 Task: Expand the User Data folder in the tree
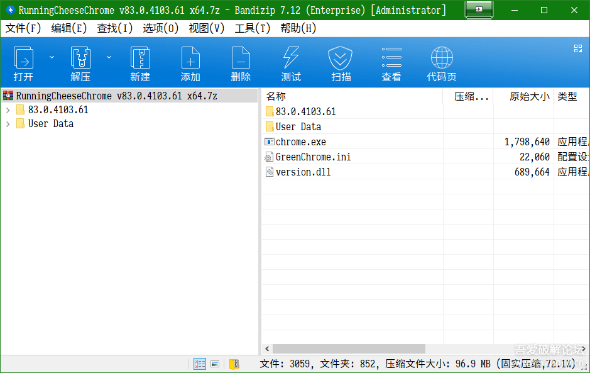[x=8, y=124]
